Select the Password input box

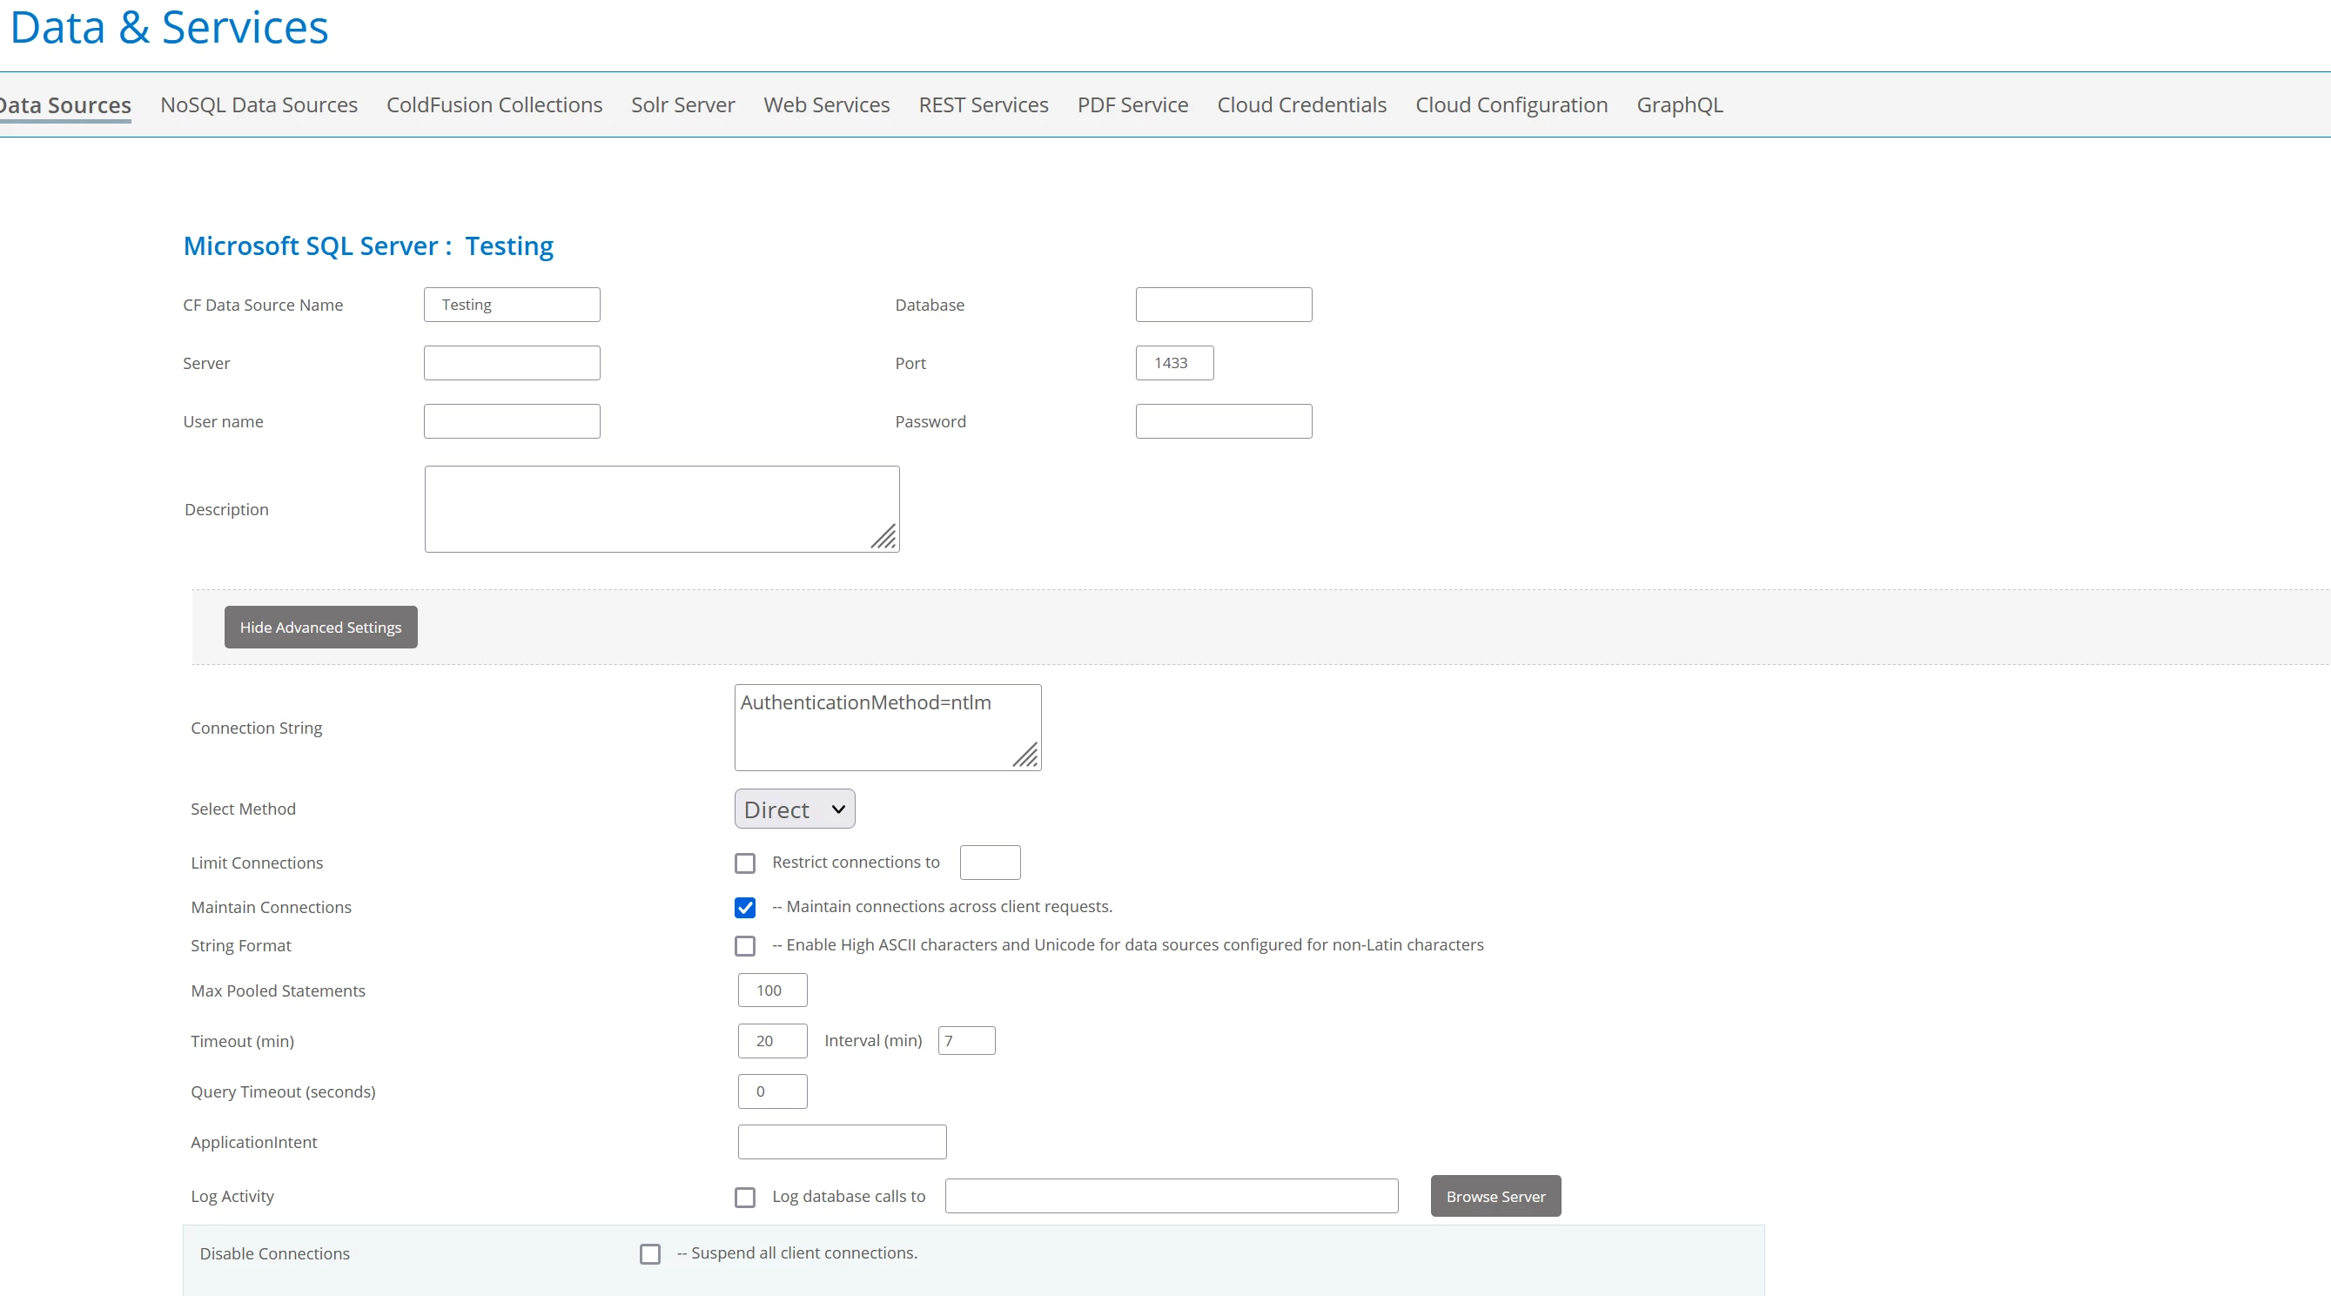[x=1224, y=422]
